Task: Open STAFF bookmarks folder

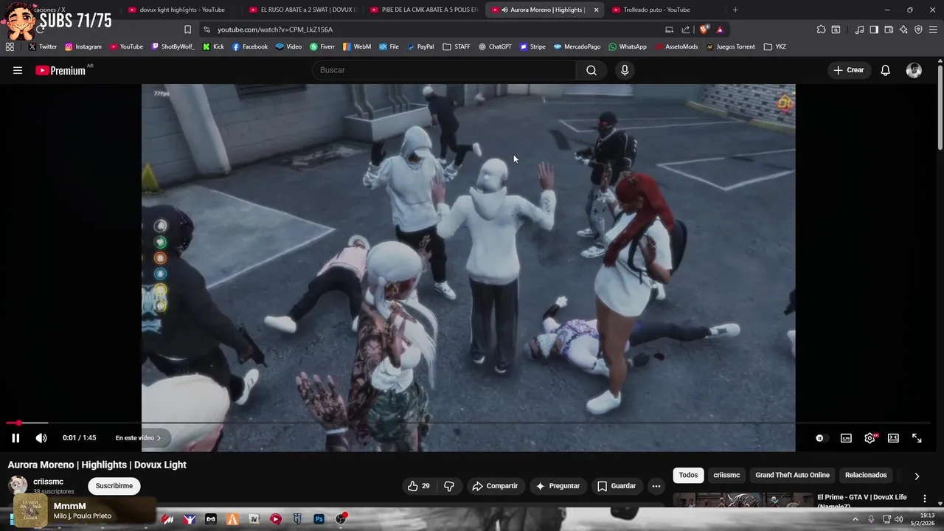Action: pos(457,46)
